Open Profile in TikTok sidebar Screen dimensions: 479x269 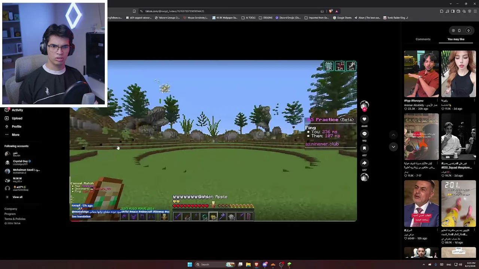point(13,127)
